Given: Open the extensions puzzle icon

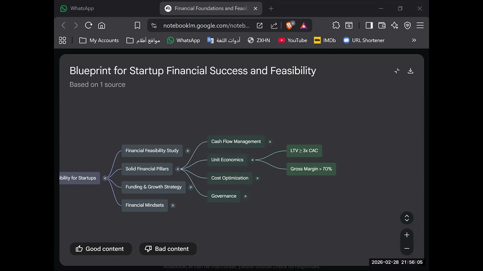Looking at the screenshot, I should point(336,25).
